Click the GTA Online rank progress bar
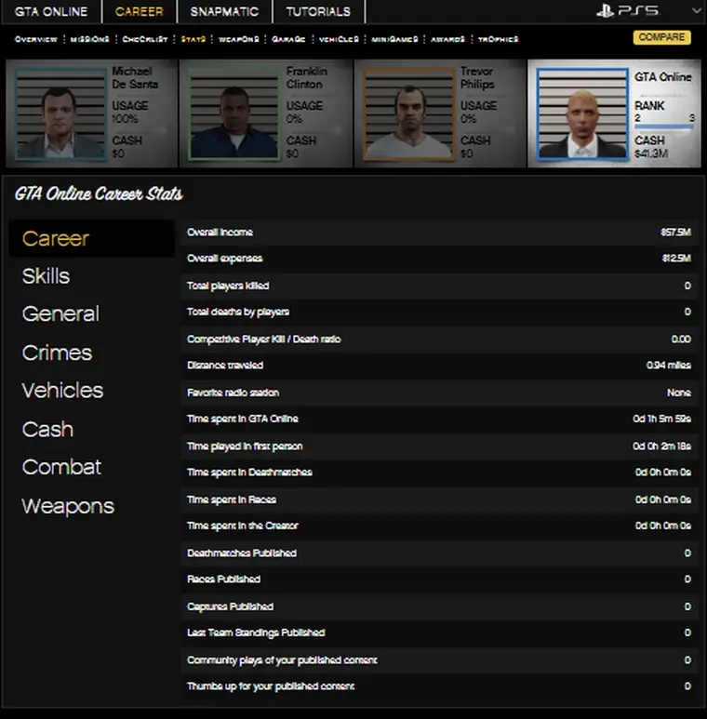707x719 pixels. click(664, 126)
